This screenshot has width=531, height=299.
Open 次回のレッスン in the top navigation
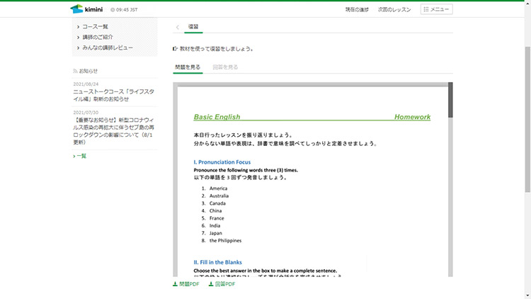(396, 10)
